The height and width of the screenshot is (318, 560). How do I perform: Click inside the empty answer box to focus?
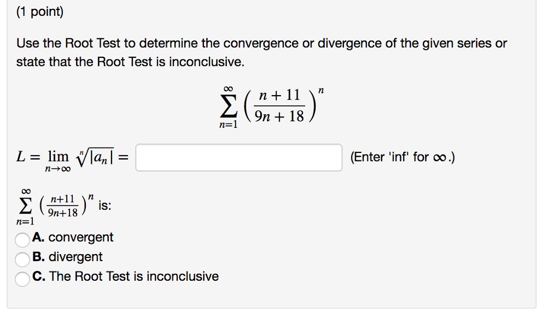tap(239, 157)
